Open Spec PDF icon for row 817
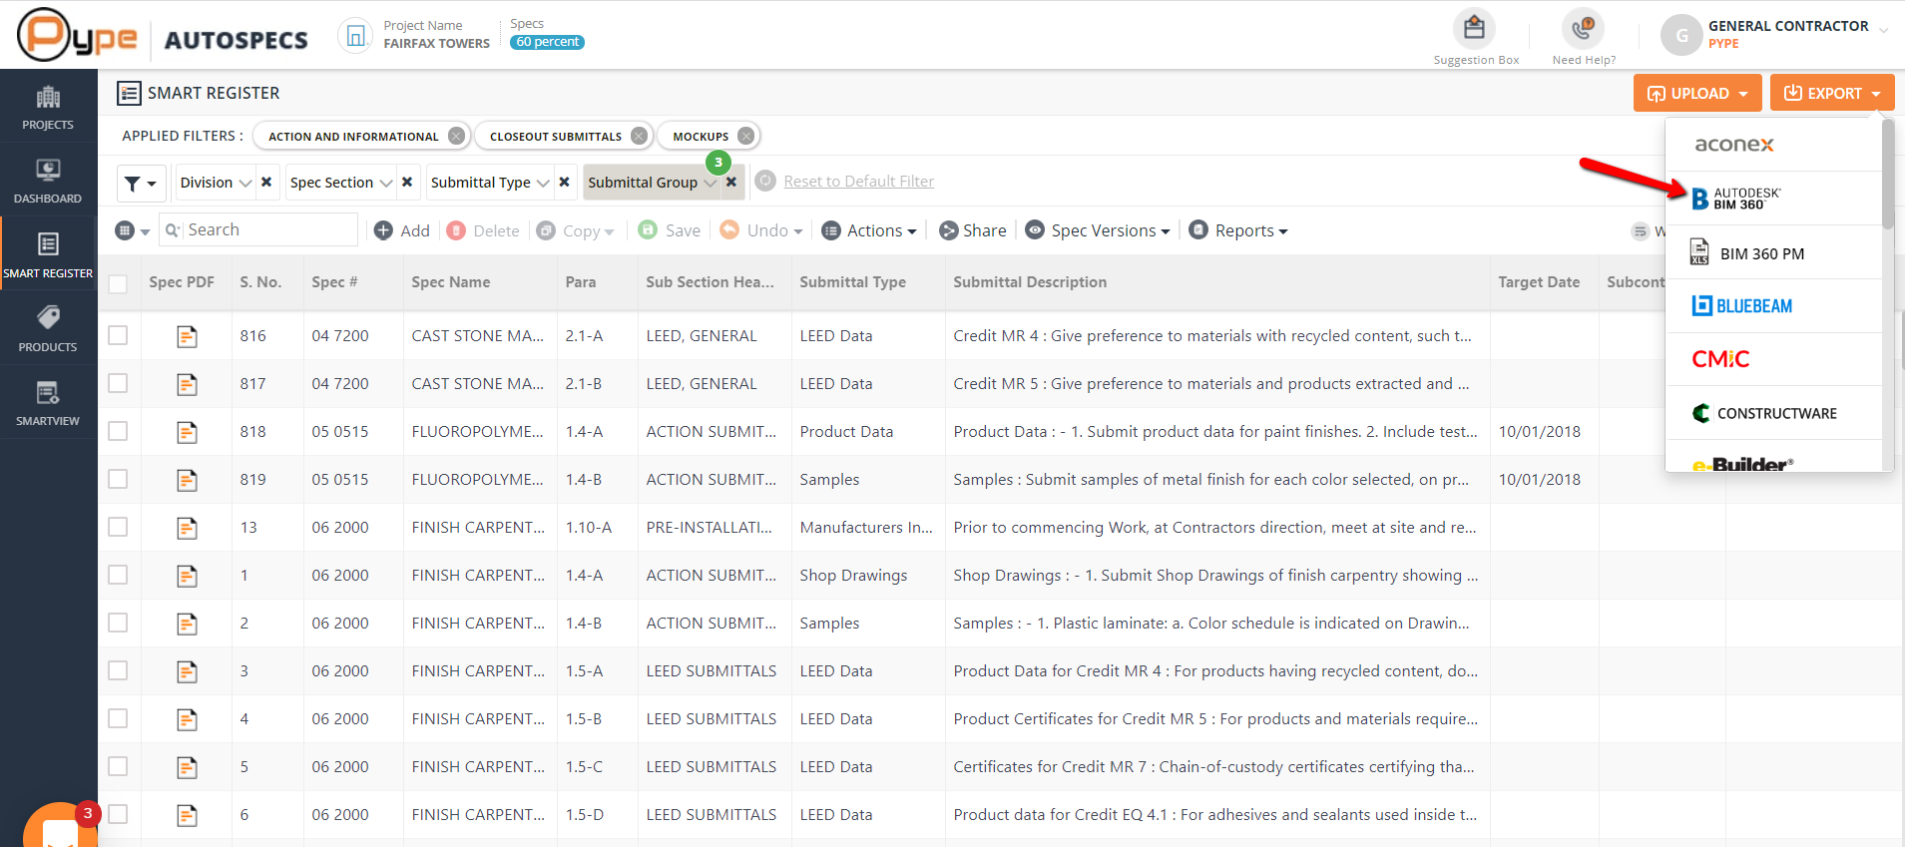 tap(187, 384)
